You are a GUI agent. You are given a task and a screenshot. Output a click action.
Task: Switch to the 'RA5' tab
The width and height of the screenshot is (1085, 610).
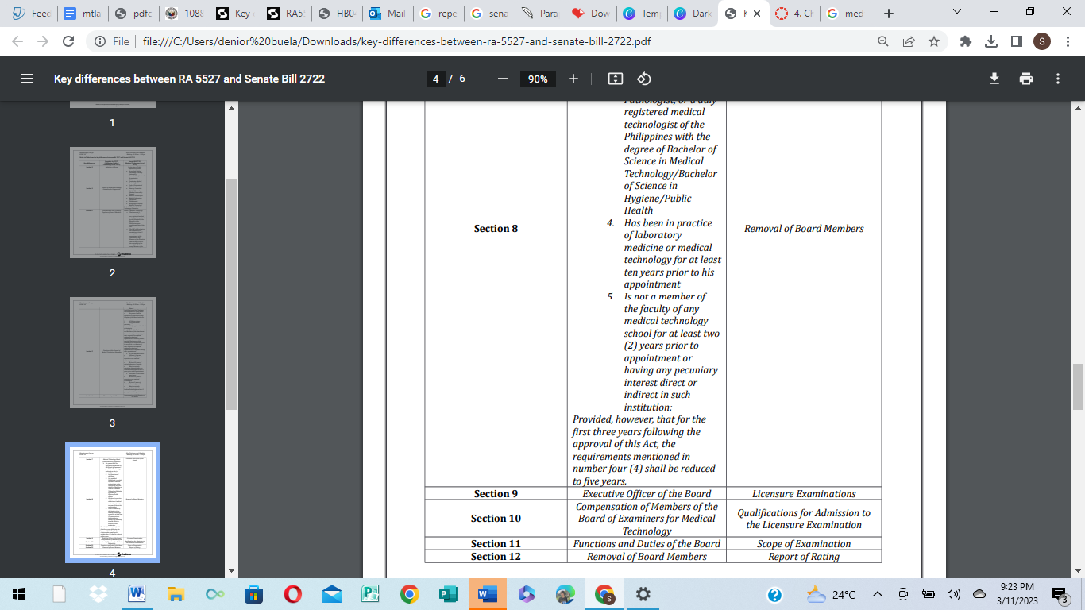coord(285,14)
